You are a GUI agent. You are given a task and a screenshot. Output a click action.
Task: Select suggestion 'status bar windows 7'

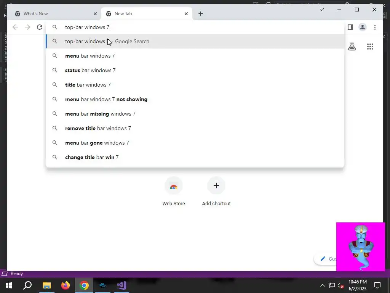point(195,70)
